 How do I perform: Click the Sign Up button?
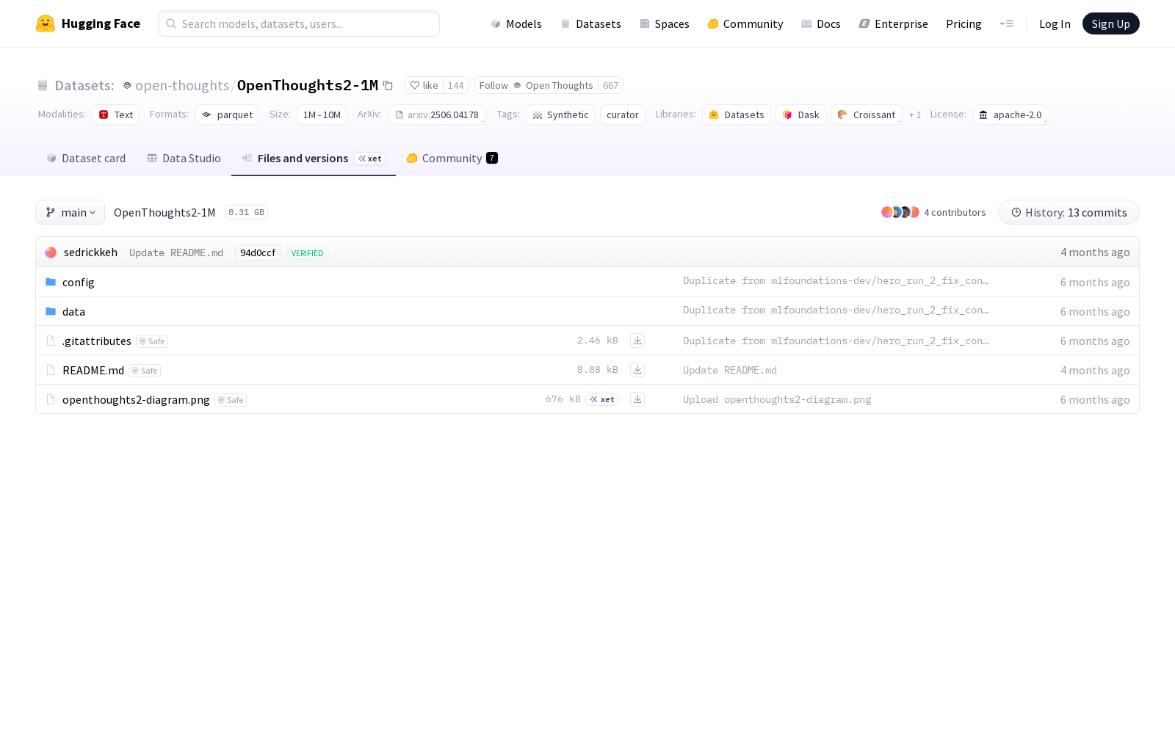pyautogui.click(x=1110, y=23)
